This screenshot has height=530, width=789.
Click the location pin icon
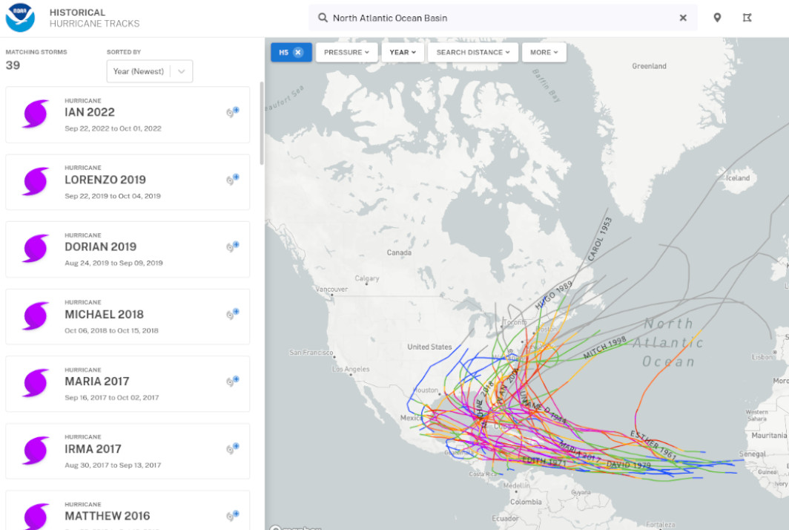pyautogui.click(x=717, y=18)
